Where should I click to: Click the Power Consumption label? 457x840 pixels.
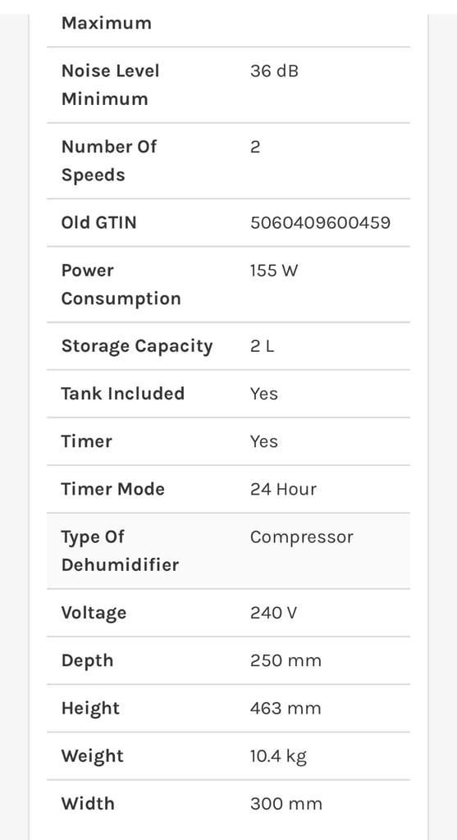(x=121, y=285)
